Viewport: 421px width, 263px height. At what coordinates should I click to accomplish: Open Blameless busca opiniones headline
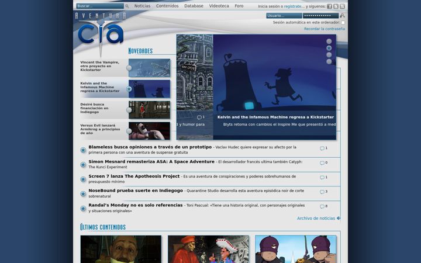[150, 147]
